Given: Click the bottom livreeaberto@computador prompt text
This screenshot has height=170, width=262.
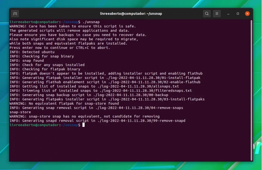Looking at the screenshot, I should 34,125.
